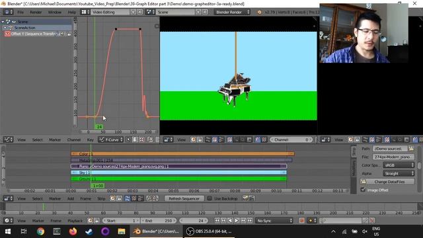Image resolution: width=423 pixels, height=238 pixels.
Task: Select the green Ground strip
Action: pyautogui.click(x=178, y=178)
